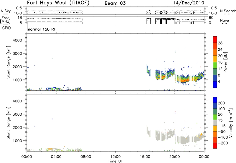This screenshot has width=236, height=163.
Task: Click the "16" power colorbar label
Action: (x=220, y=62)
